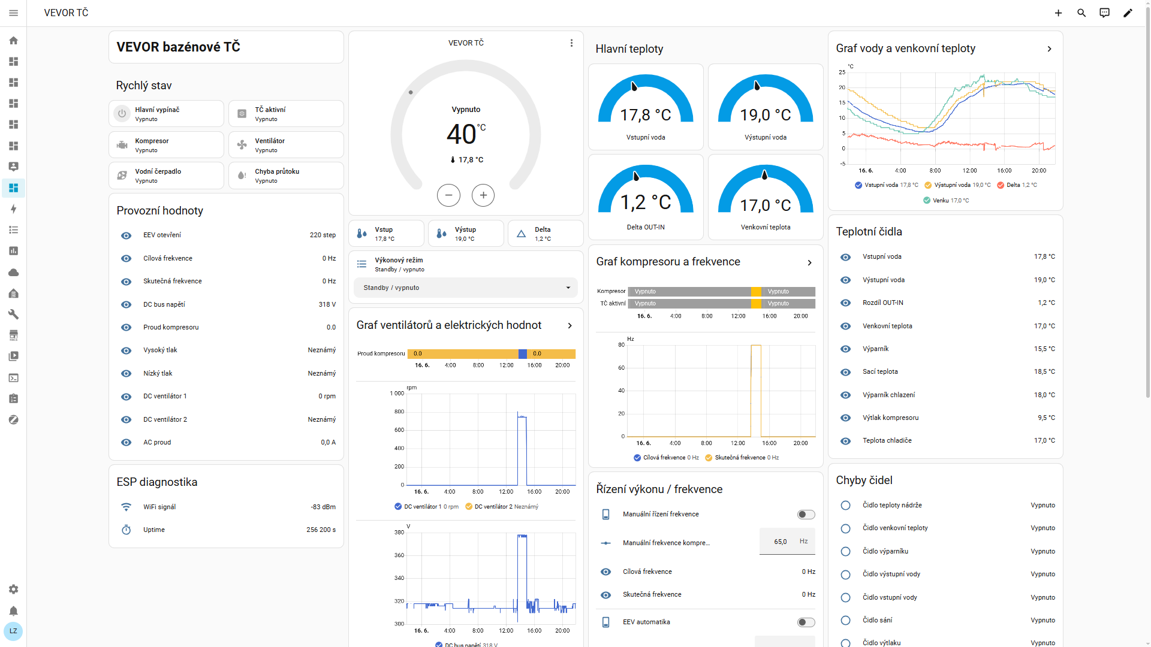This screenshot has height=647, width=1151.
Task: Click the search icon in header
Action: click(x=1081, y=13)
